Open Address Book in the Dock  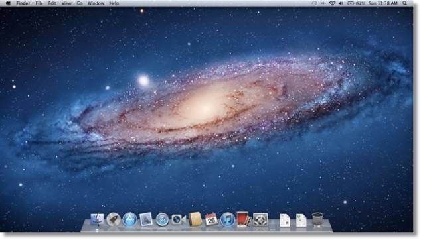pyautogui.click(x=195, y=219)
